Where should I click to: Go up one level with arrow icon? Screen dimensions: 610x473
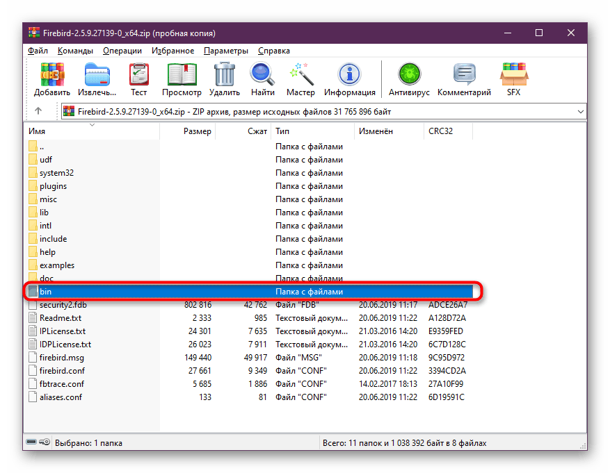[38, 111]
